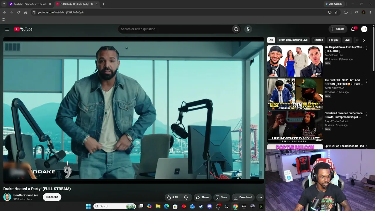This screenshot has height=211, width=375.
Task: Go to YouTube home via logo
Action: tap(23, 29)
